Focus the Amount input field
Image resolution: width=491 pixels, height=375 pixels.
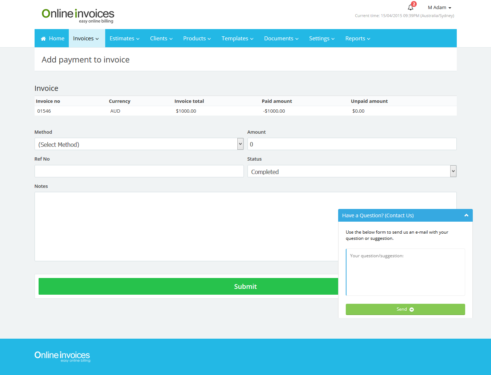(x=352, y=144)
